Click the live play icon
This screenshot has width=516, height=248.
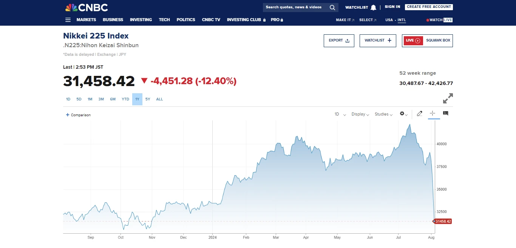(x=418, y=40)
